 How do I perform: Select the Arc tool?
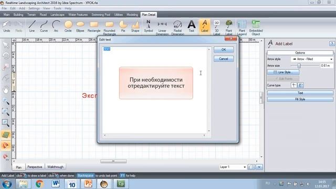tap(56, 26)
